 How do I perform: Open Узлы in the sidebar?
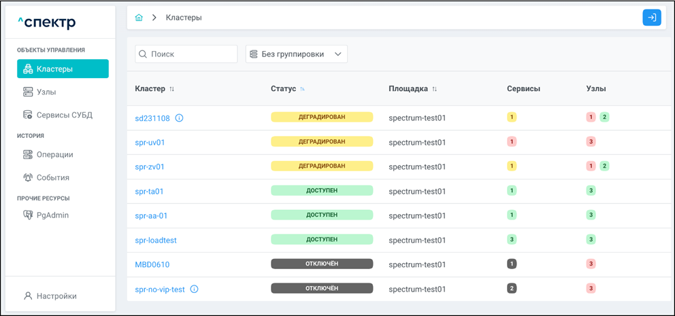coord(46,92)
